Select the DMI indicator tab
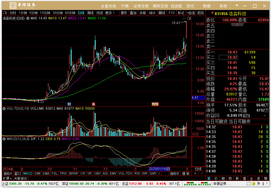The width and height of the screenshot is (271, 188). click(37, 174)
